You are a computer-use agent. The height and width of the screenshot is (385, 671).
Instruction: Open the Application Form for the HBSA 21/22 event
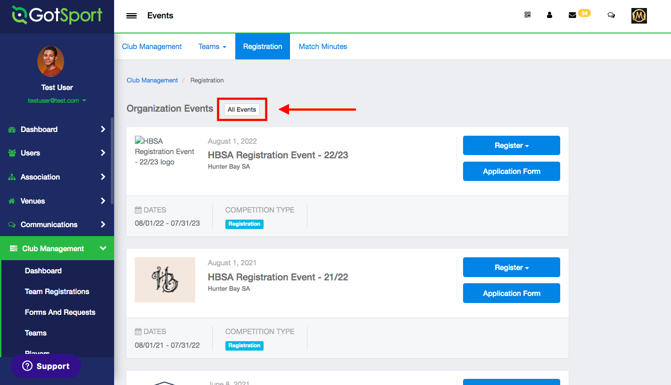[x=511, y=293]
